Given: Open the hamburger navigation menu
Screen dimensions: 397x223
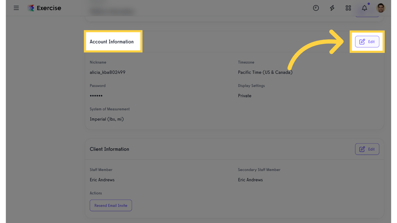Looking at the screenshot, I should click(x=16, y=8).
